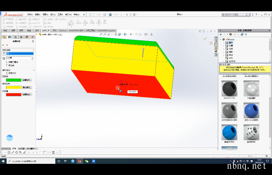
Task: Collapse the color settings section chevron
Action: click(34, 70)
